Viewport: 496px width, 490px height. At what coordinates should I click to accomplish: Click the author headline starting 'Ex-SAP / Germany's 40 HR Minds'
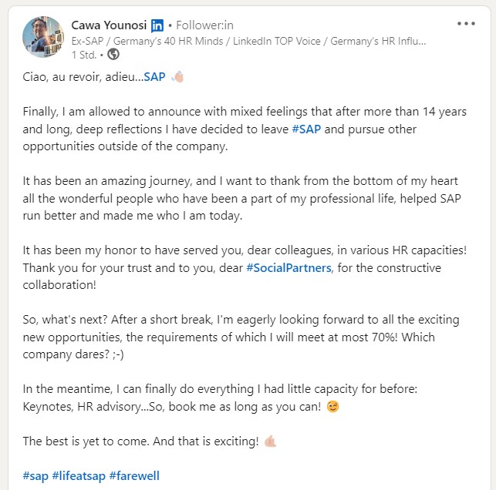coord(248,41)
